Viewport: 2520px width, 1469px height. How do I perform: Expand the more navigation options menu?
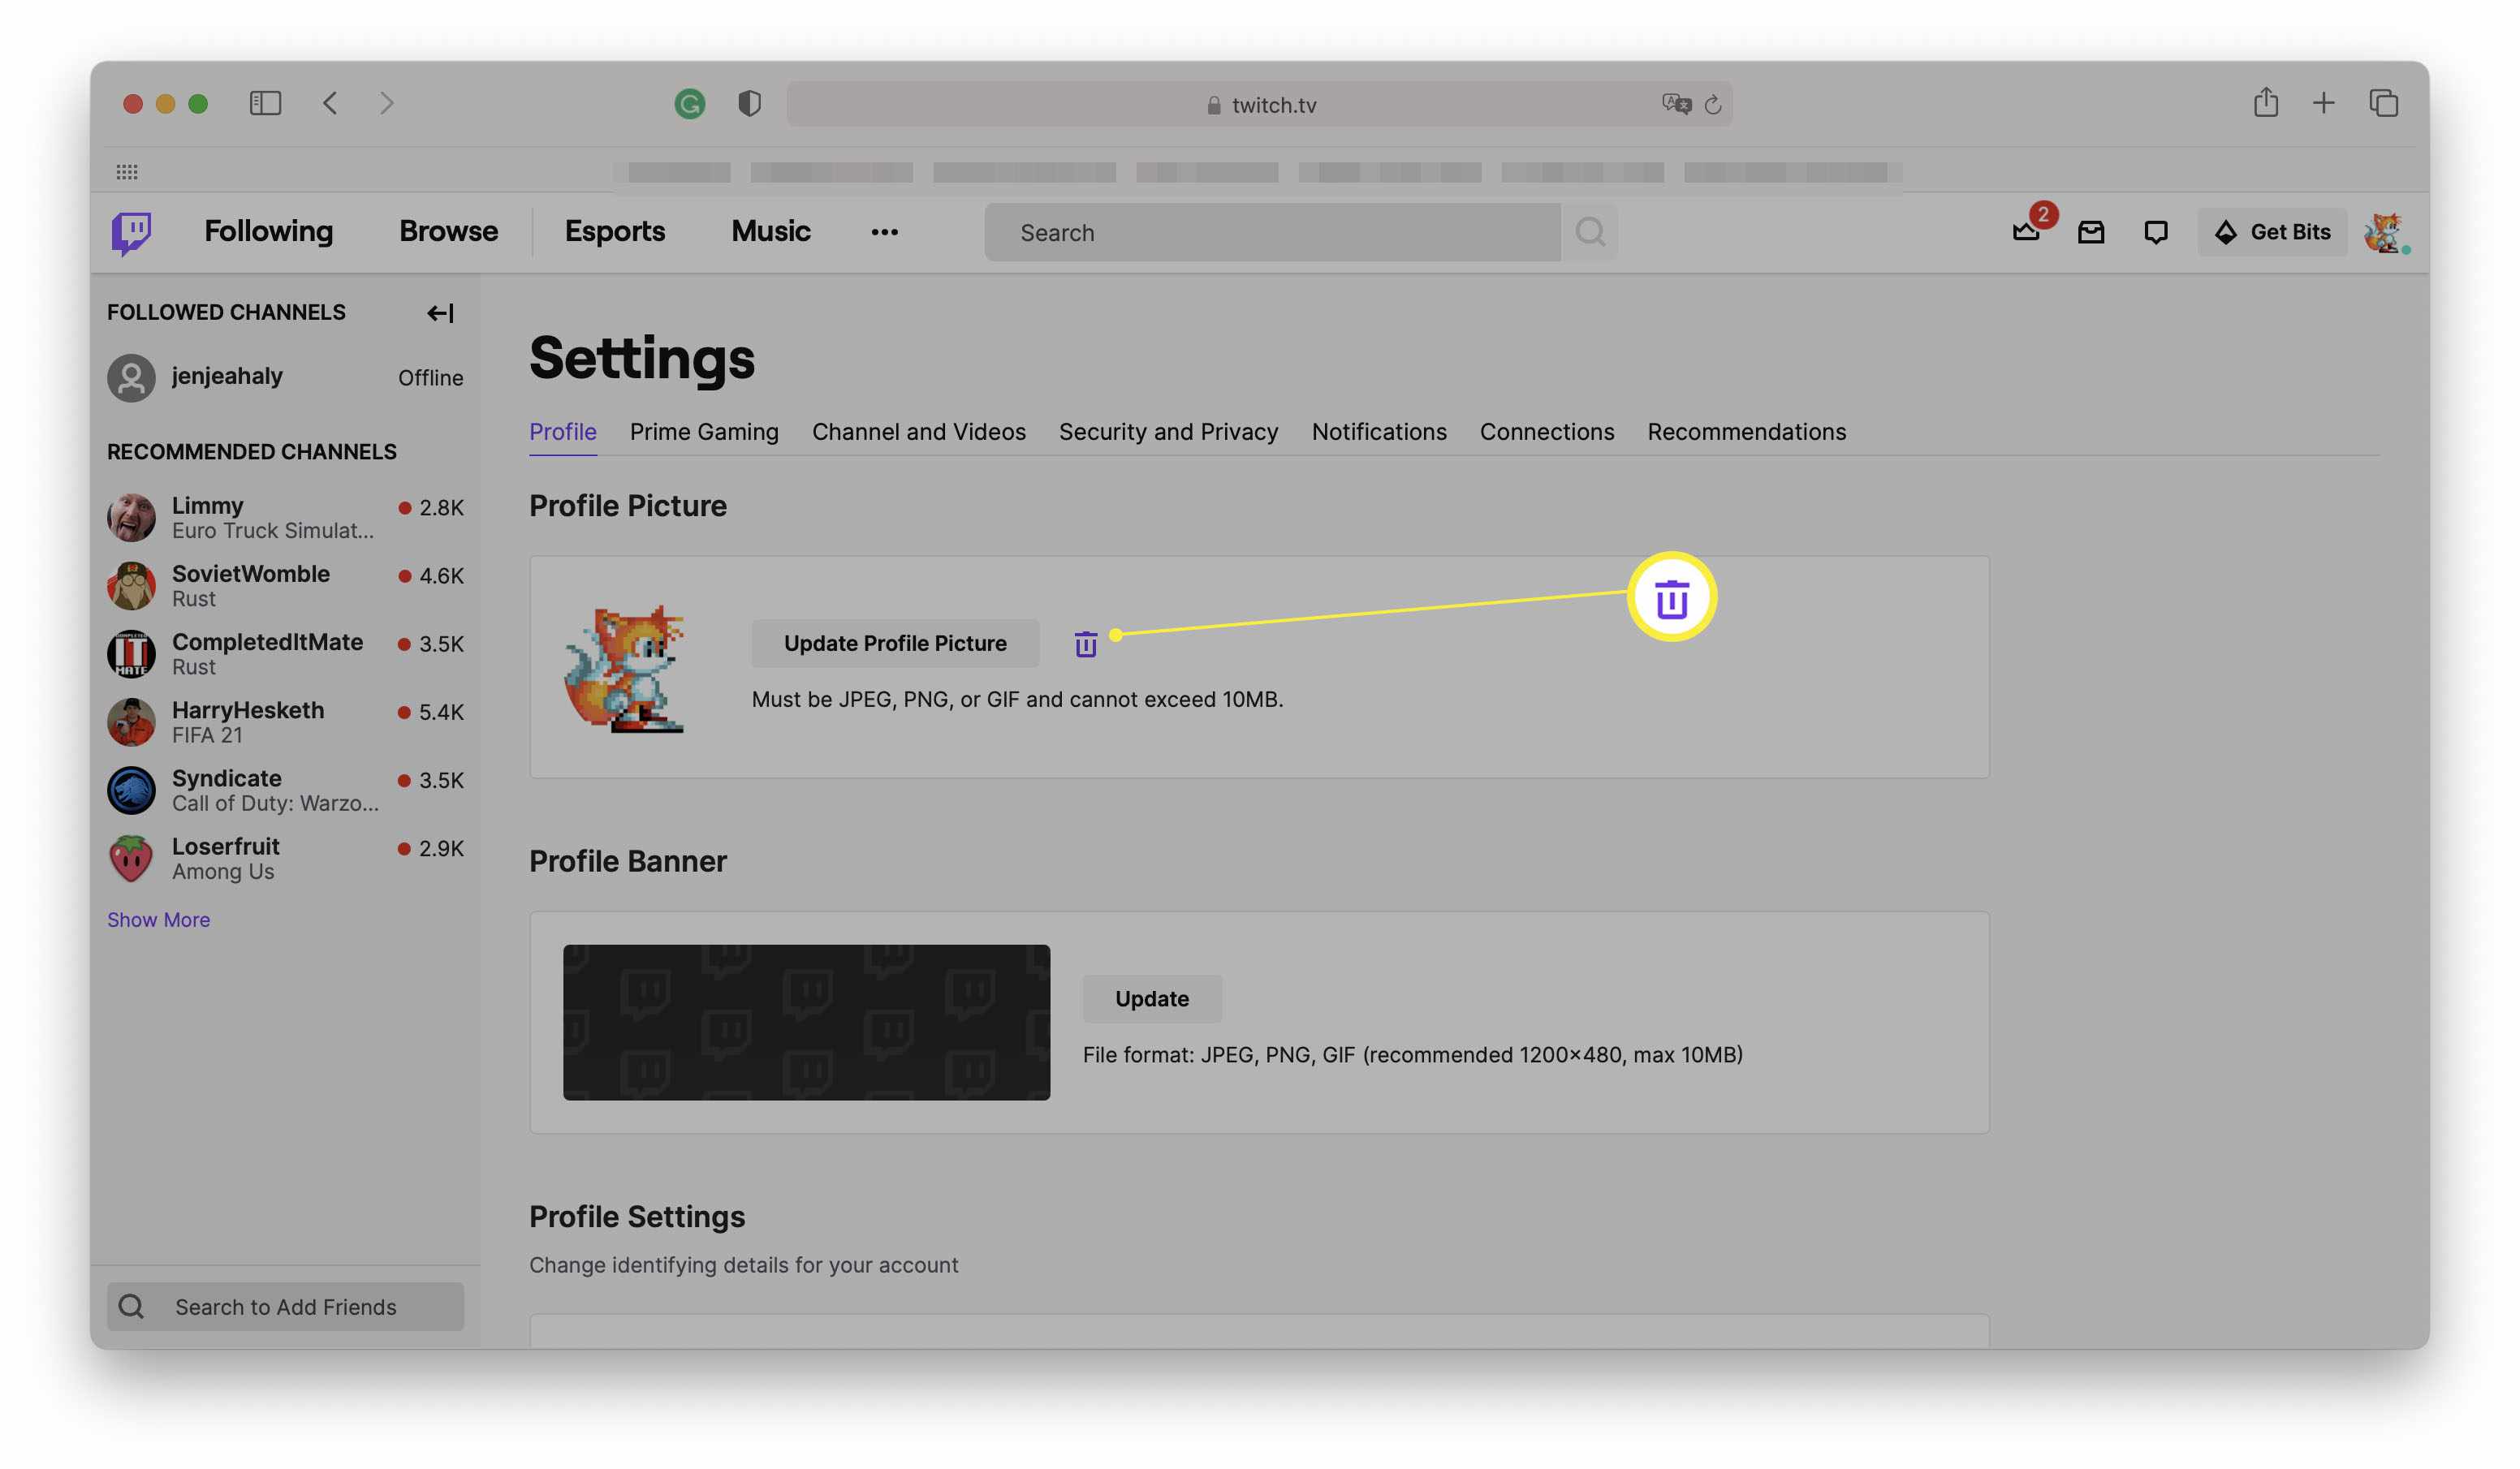(883, 230)
